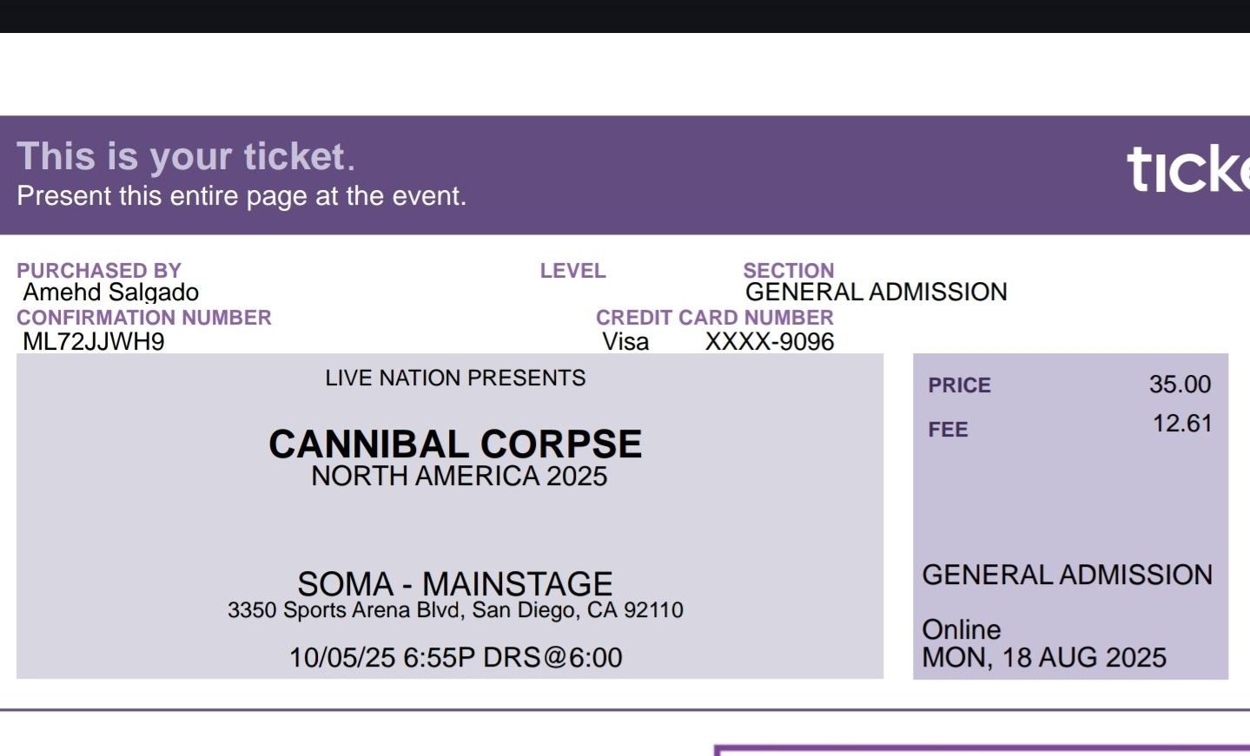The width and height of the screenshot is (1250, 756).
Task: Select the Visa card type text
Action: click(625, 342)
